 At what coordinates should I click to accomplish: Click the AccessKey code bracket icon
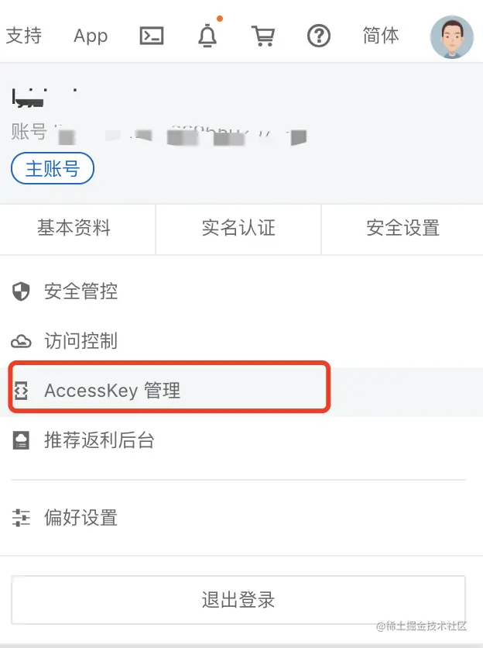point(21,391)
